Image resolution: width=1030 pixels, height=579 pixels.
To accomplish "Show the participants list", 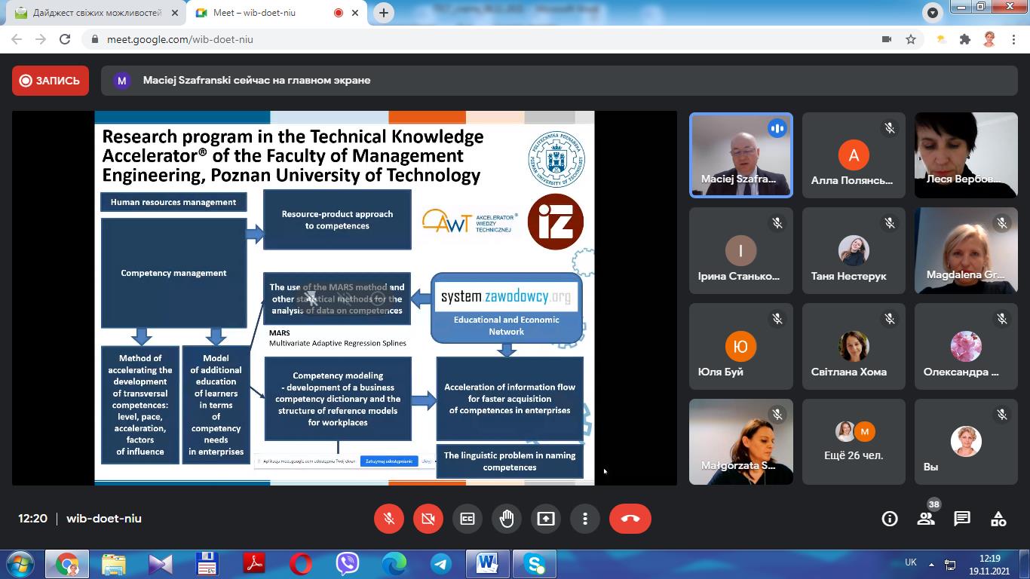I will pos(926,519).
